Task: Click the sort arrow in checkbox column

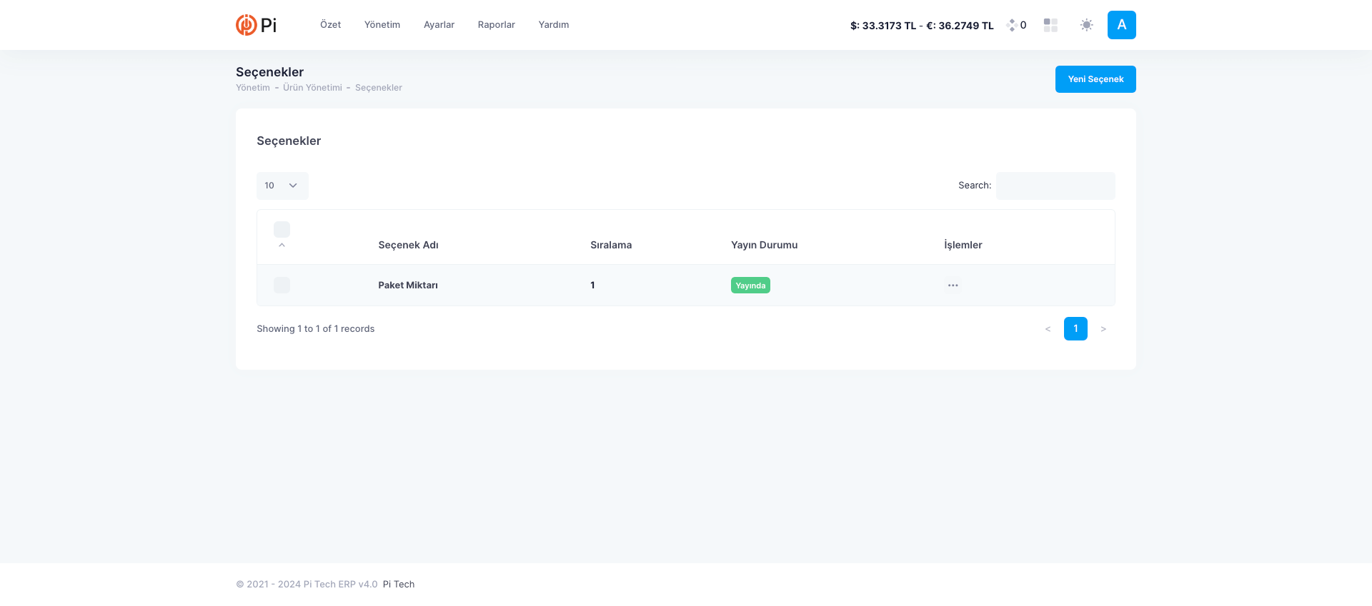Action: (x=282, y=245)
